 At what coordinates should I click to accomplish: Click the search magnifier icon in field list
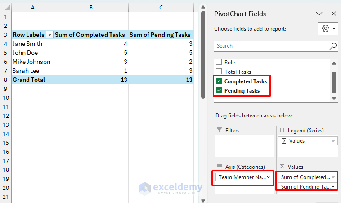coord(333,46)
